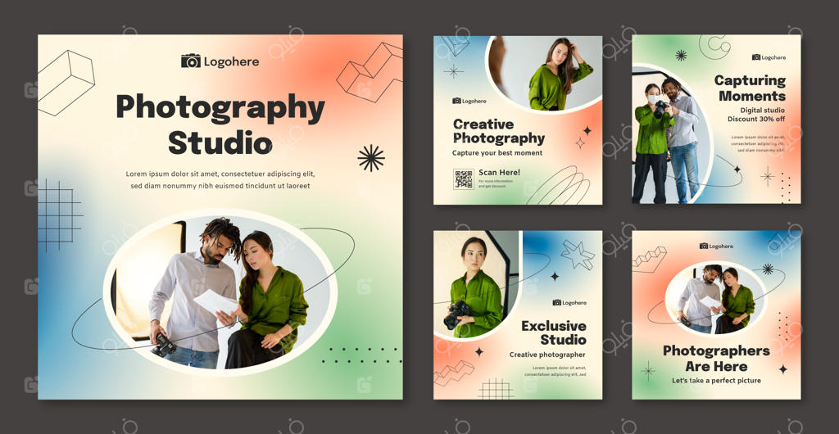Click the "Scan Here!" text label

pyautogui.click(x=499, y=173)
